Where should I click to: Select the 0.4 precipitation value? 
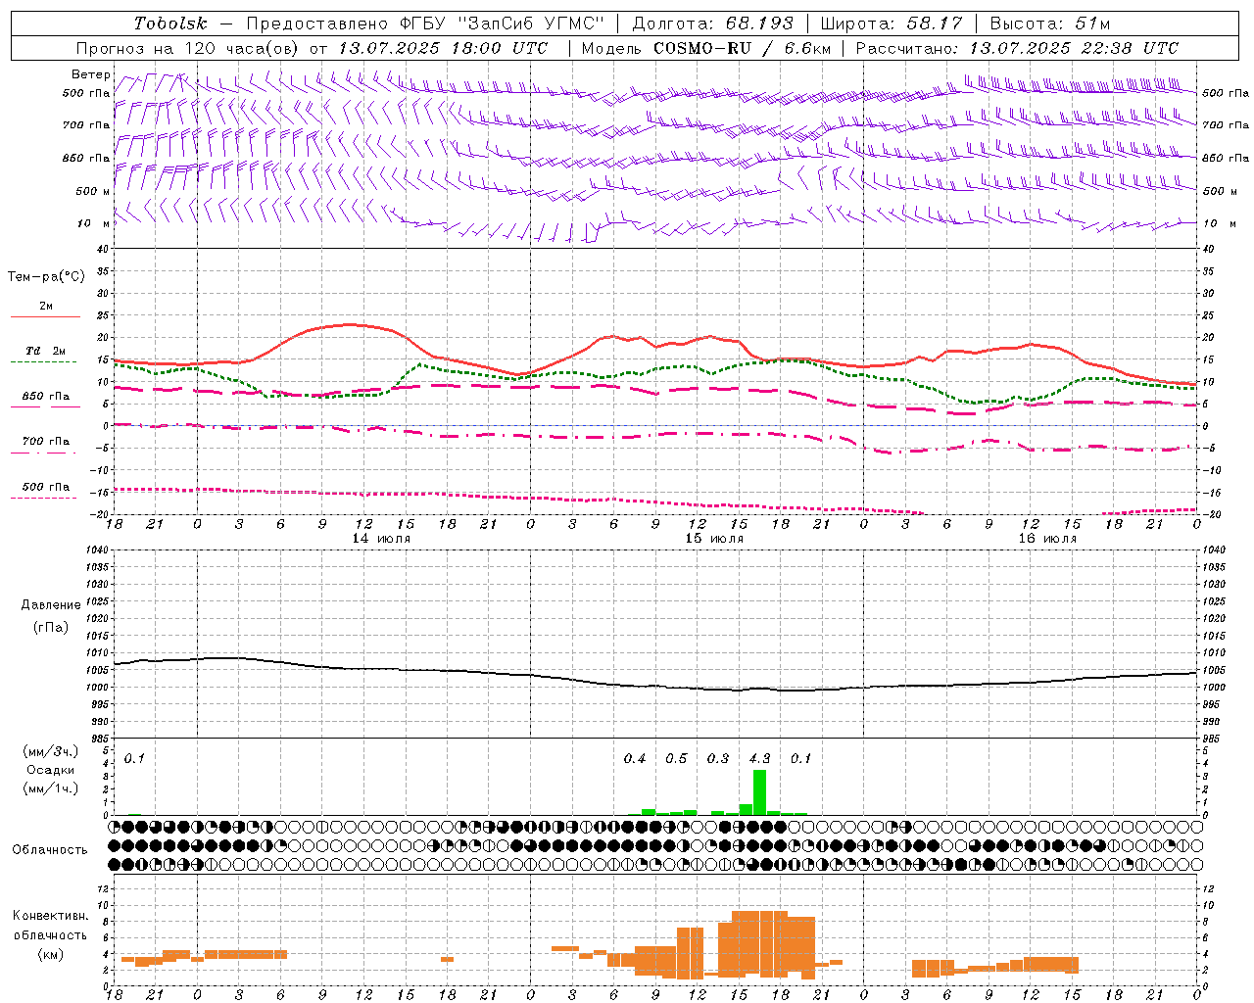coord(635,758)
